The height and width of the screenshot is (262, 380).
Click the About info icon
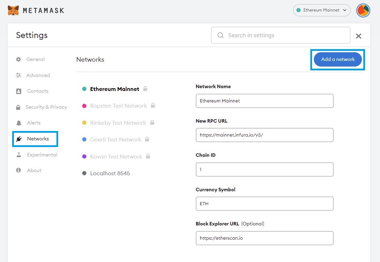(x=18, y=170)
